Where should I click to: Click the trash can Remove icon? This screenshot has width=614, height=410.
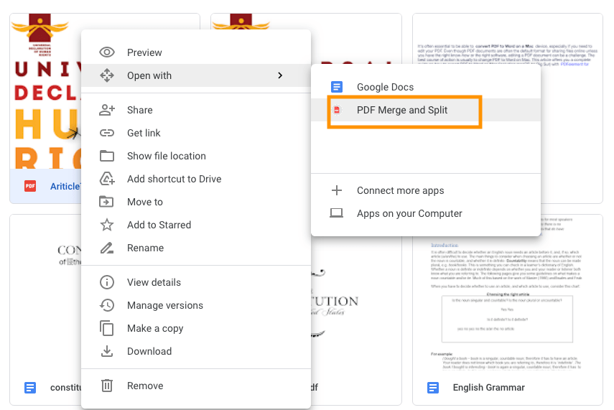[x=107, y=386]
